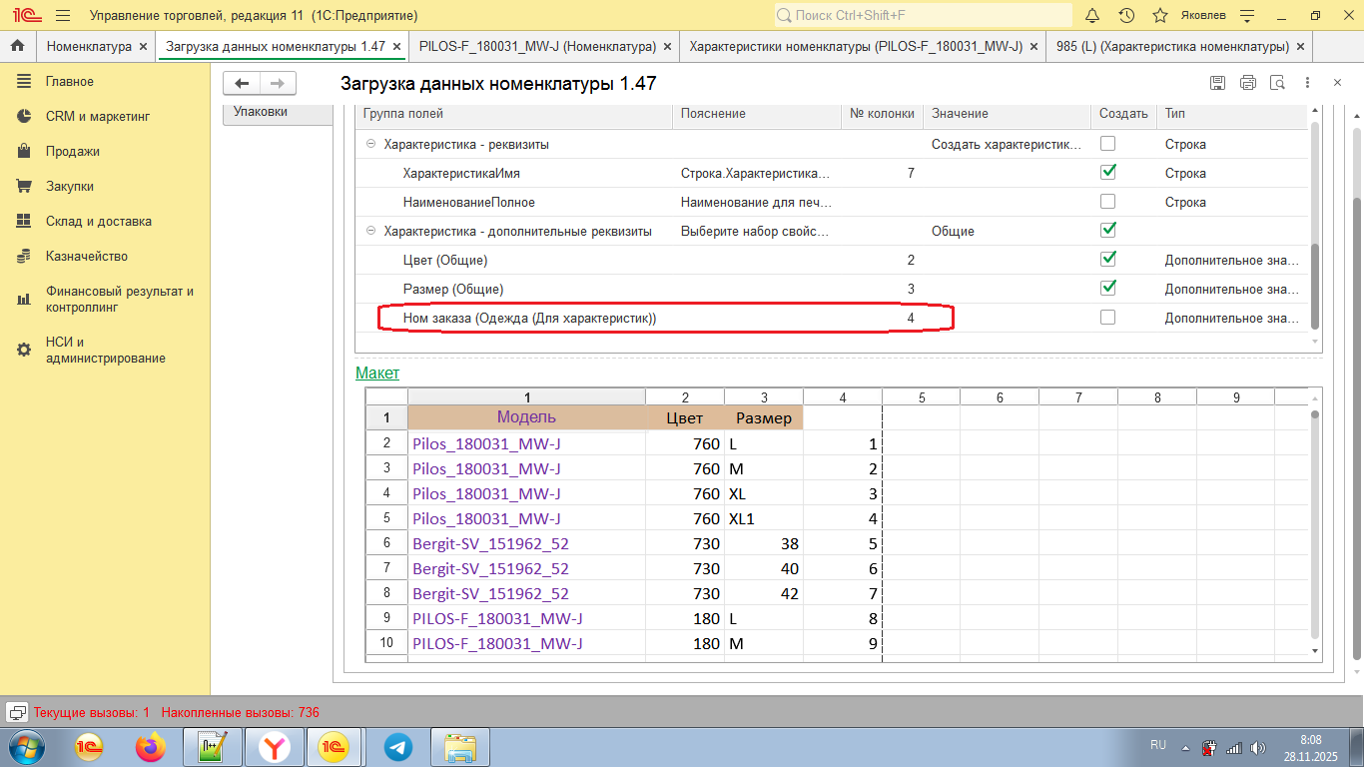The height and width of the screenshot is (767, 1364).
Task: Save the form with the diskette icon
Action: [x=1217, y=83]
